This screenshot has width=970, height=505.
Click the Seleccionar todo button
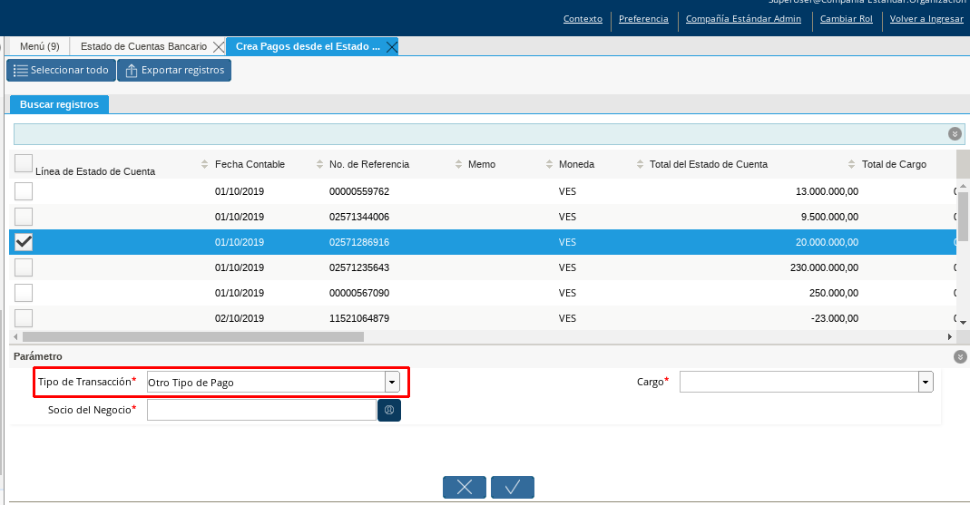(x=61, y=70)
